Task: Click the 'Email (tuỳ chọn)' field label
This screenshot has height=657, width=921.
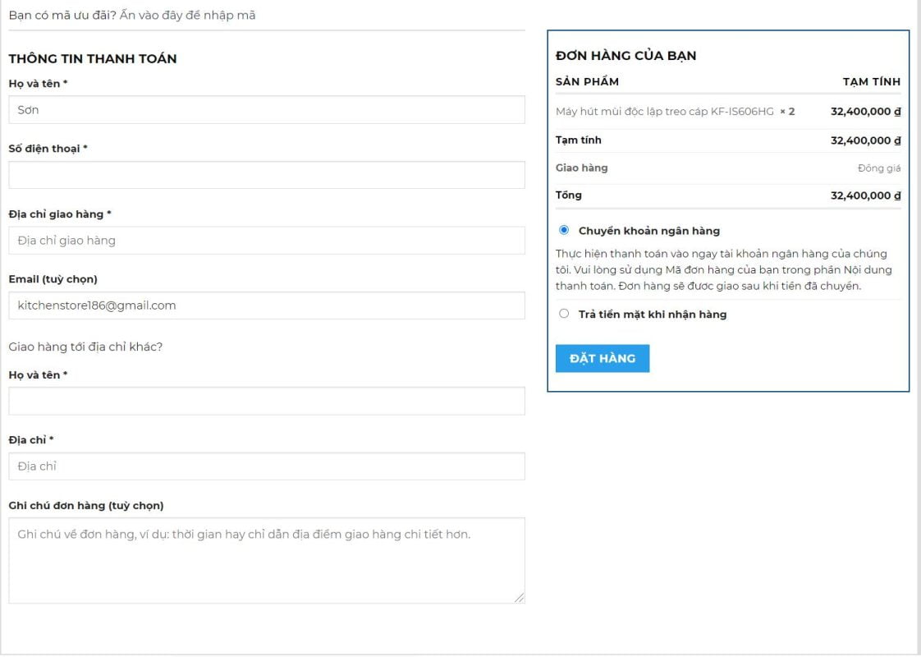Action: (x=53, y=279)
